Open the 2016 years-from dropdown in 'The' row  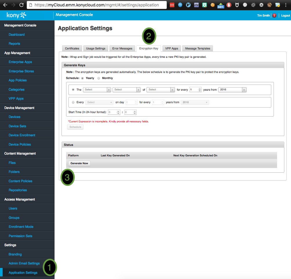[x=232, y=90]
